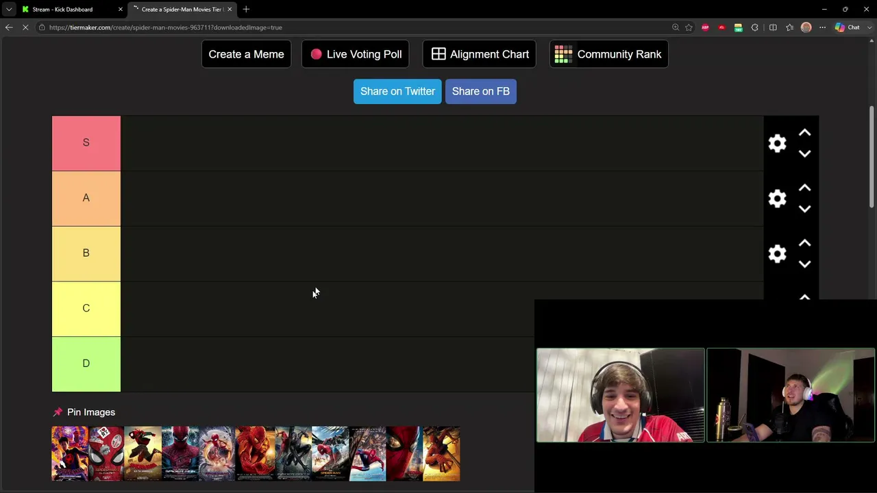
Task: Select the red mask close-up poster
Action: 405,454
